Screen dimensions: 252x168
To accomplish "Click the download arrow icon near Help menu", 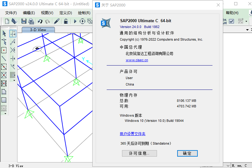I will [250, 13].
